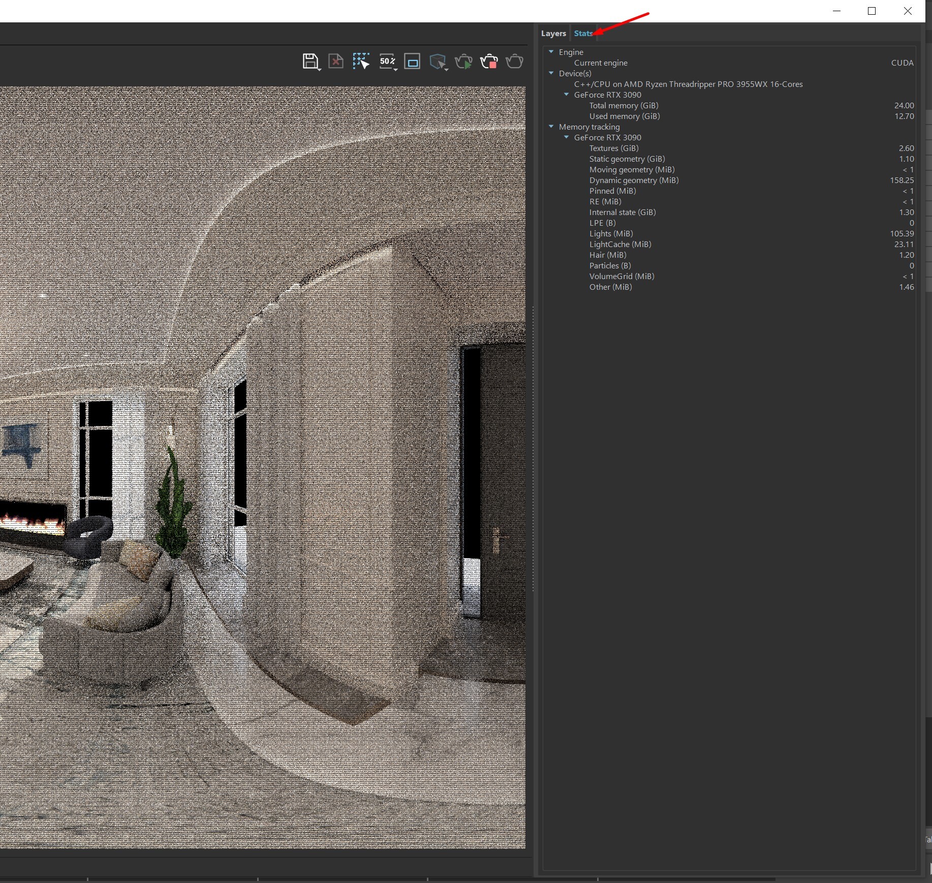The height and width of the screenshot is (883, 932).
Task: Click the 12.70 used memory value
Action: pyautogui.click(x=904, y=116)
